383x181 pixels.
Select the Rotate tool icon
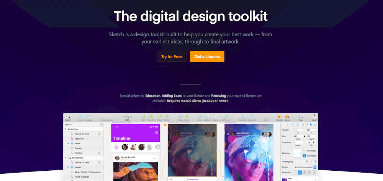pos(159,116)
